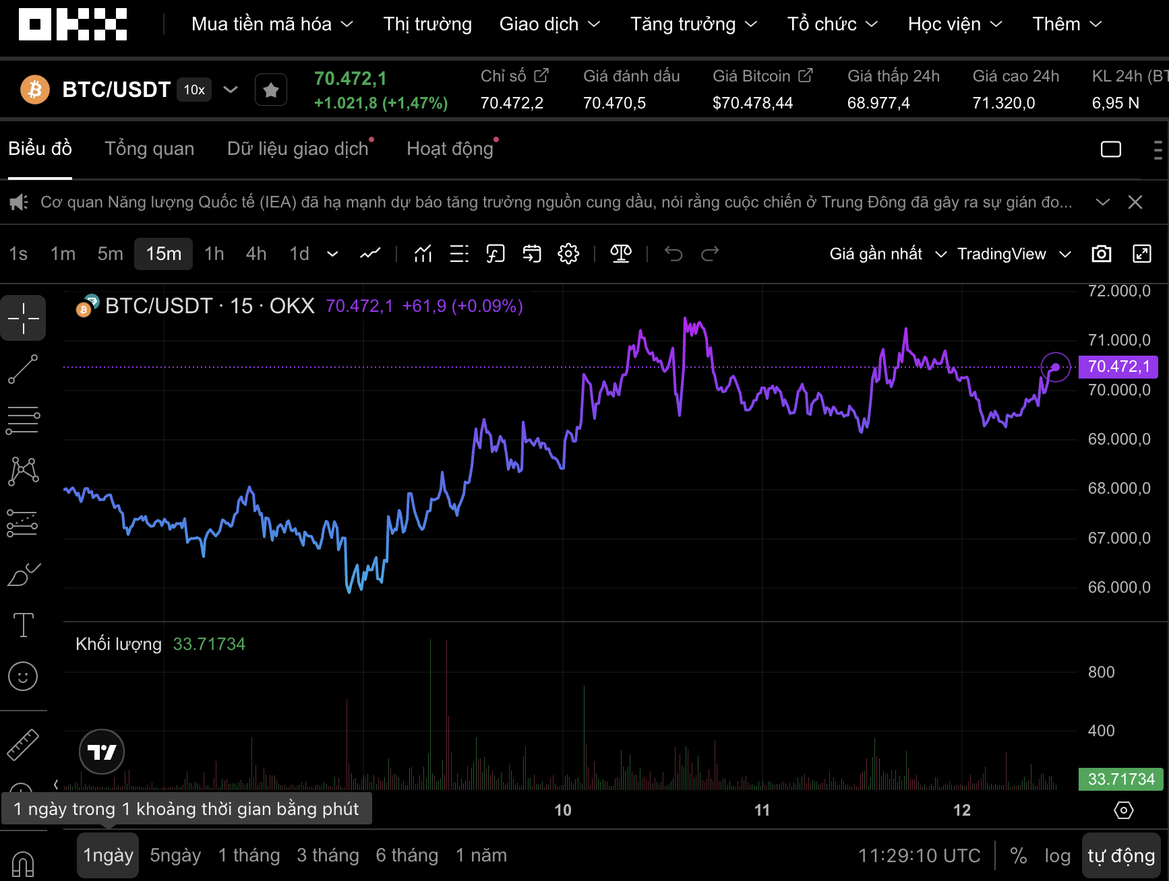Select the 1h timeframe button
This screenshot has width=1169, height=881.
tap(214, 254)
